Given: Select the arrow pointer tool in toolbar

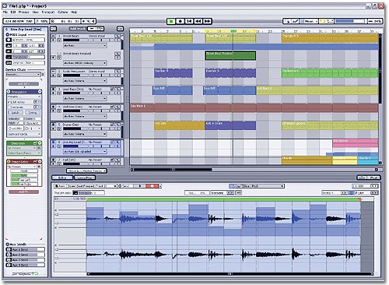Looking at the screenshot, I should point(288,21).
